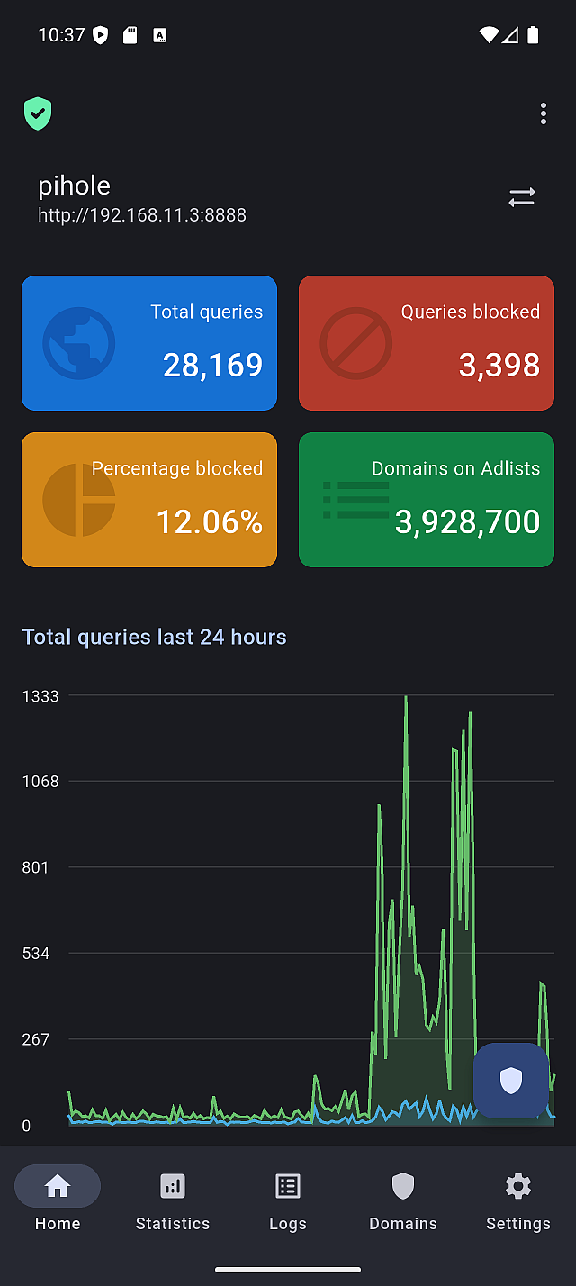Tap the switch server arrows icon

(522, 197)
